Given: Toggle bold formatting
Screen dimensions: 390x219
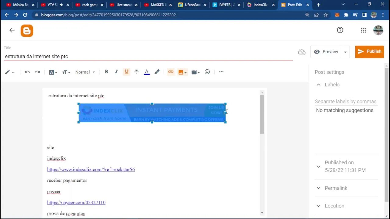Looking at the screenshot, I should [106, 72].
